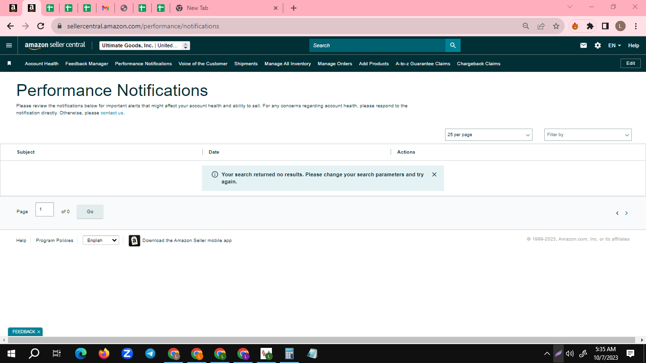Open Feedback Manager
Viewport: 646px width, 363px height.
pos(87,63)
